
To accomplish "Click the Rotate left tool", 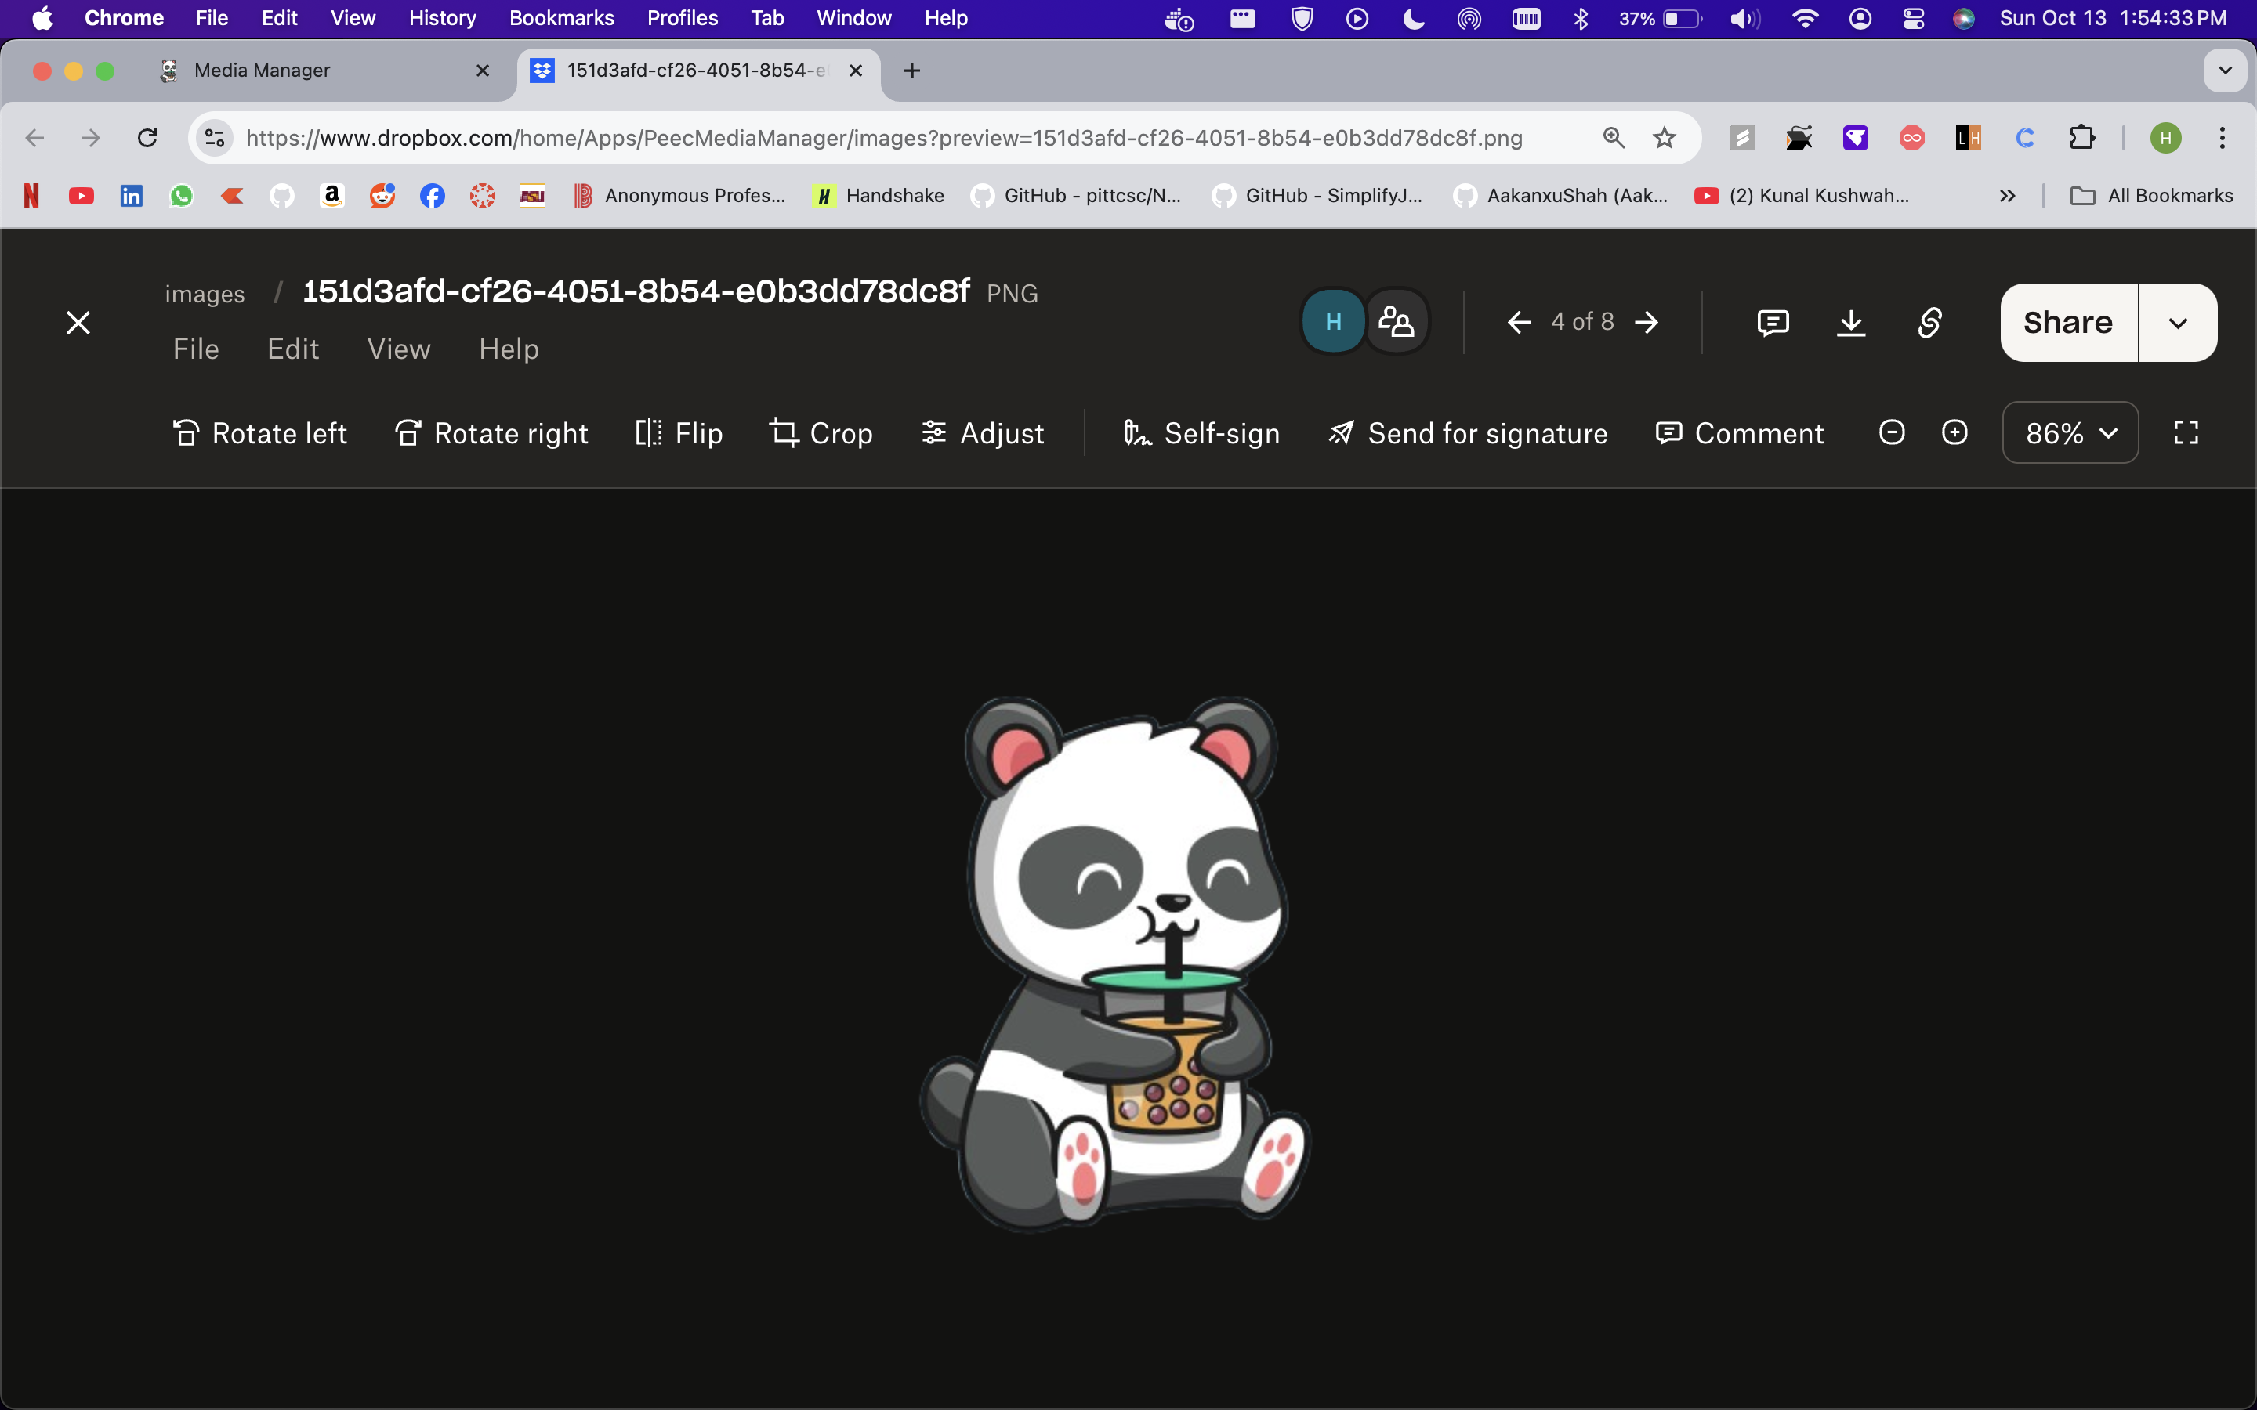I will pos(260,434).
